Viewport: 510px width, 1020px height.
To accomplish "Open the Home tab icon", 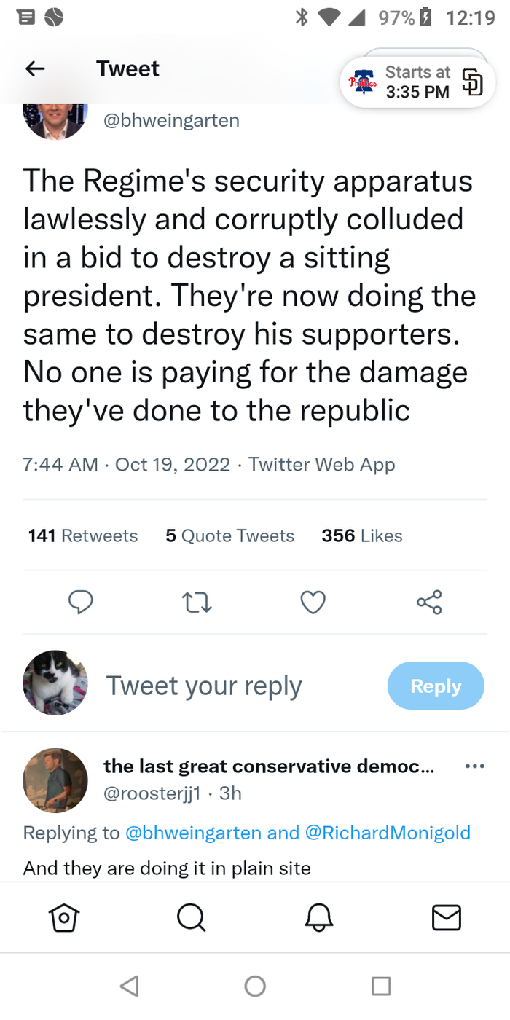I will click(x=63, y=917).
